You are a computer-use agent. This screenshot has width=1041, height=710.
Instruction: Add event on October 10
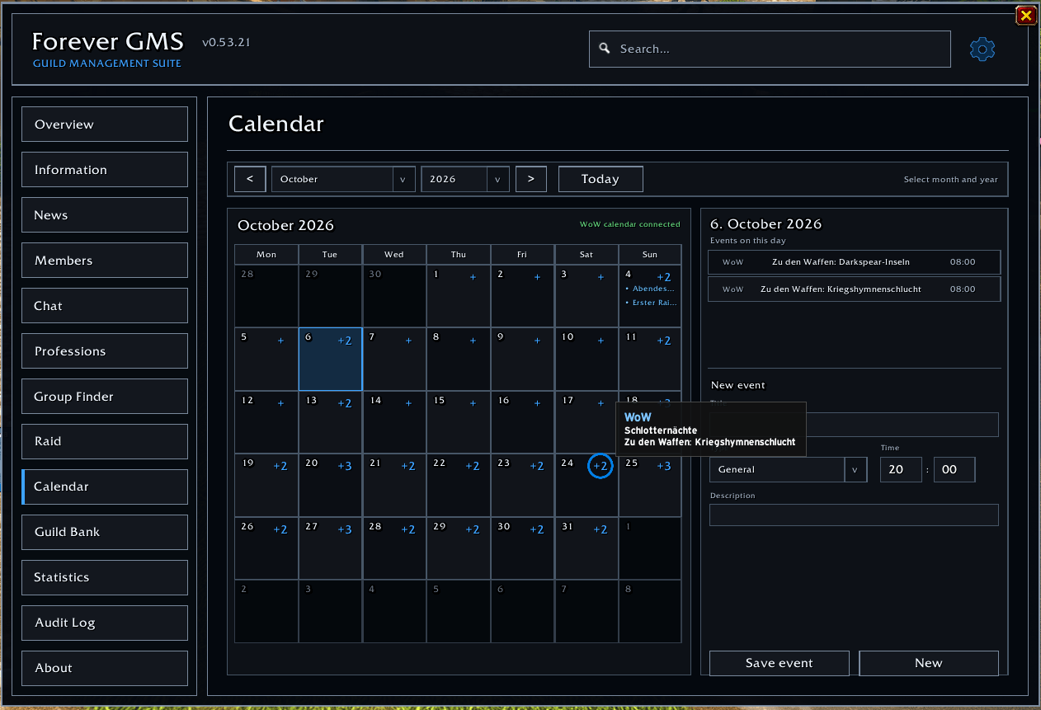(x=601, y=341)
